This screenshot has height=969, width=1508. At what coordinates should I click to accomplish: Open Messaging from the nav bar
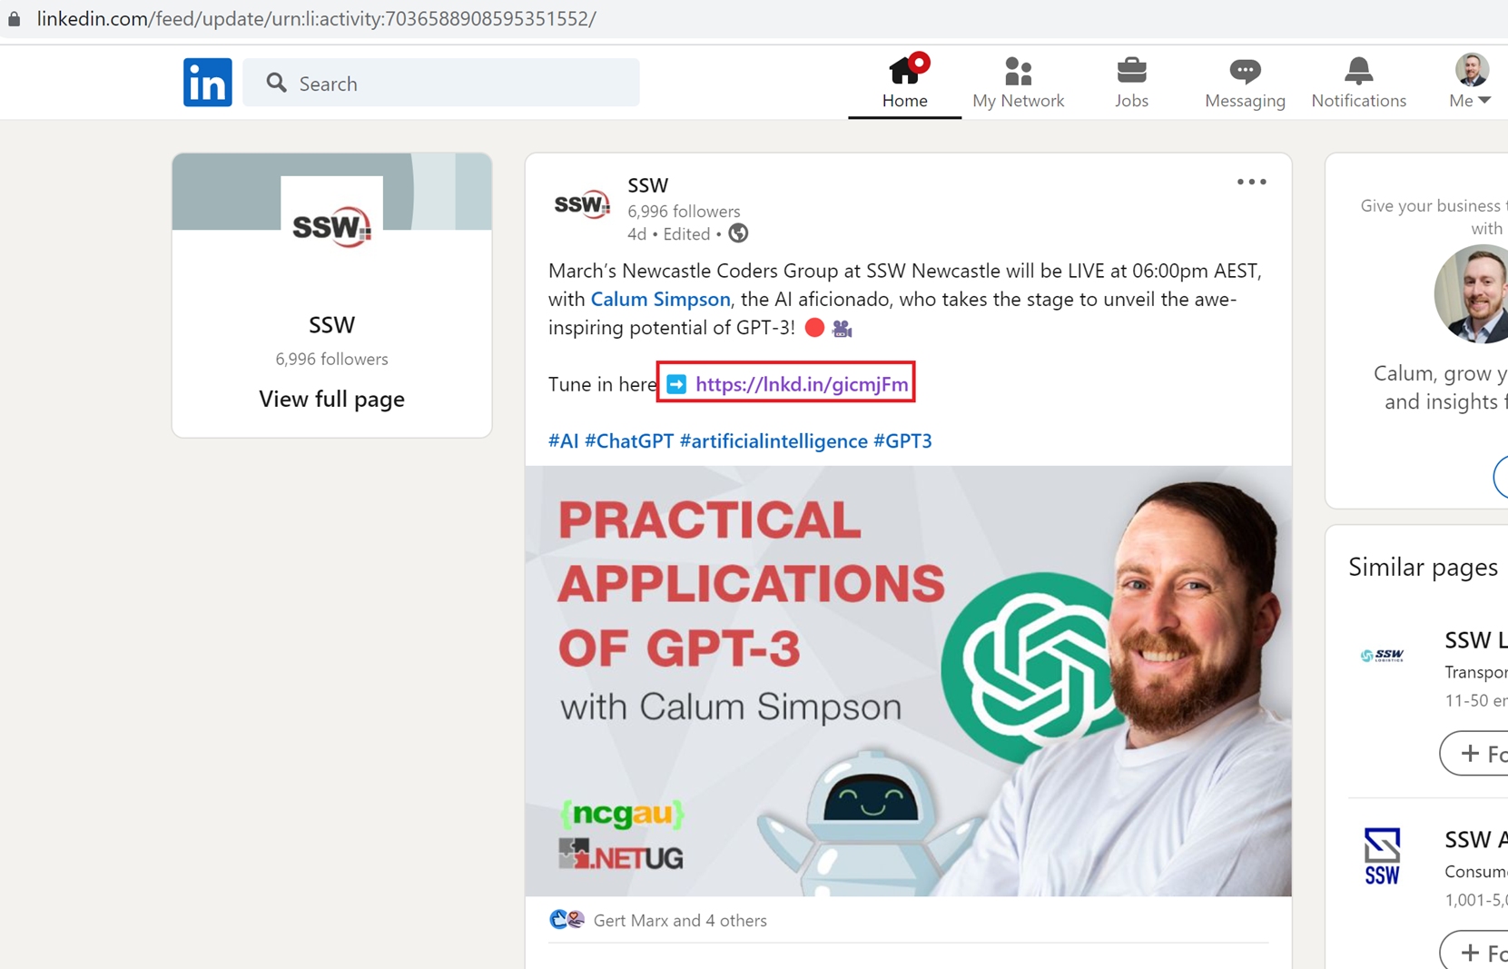1245,82
